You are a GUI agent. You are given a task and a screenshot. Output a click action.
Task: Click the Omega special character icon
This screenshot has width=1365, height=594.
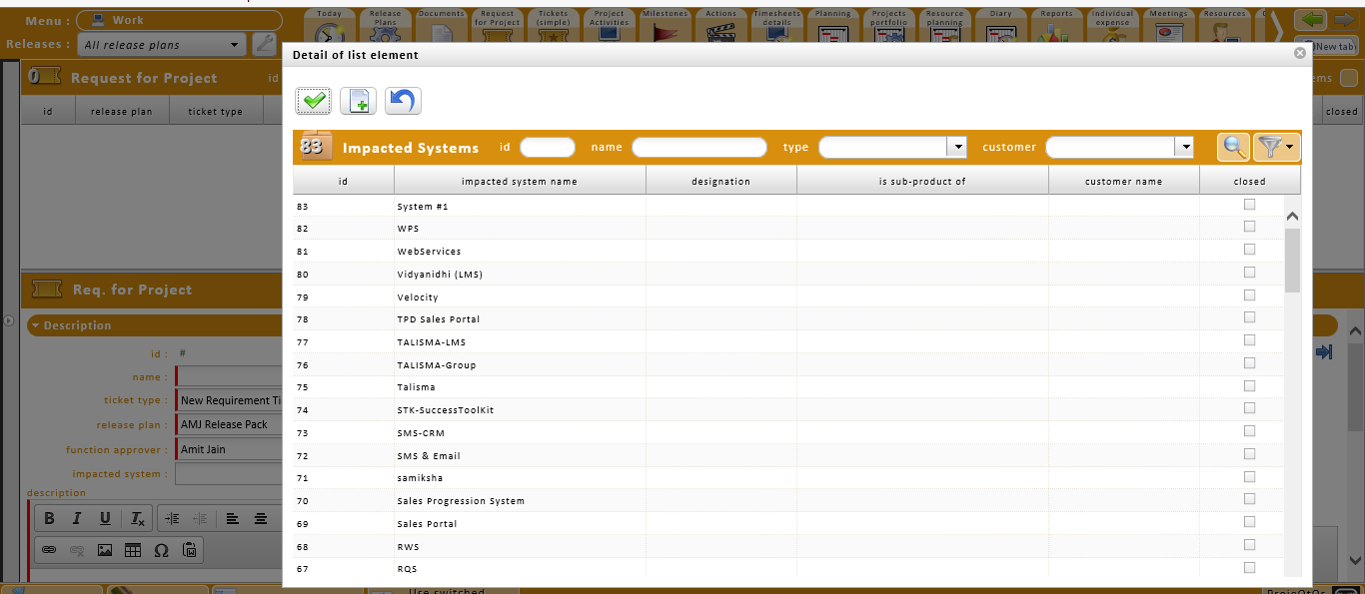coord(161,549)
